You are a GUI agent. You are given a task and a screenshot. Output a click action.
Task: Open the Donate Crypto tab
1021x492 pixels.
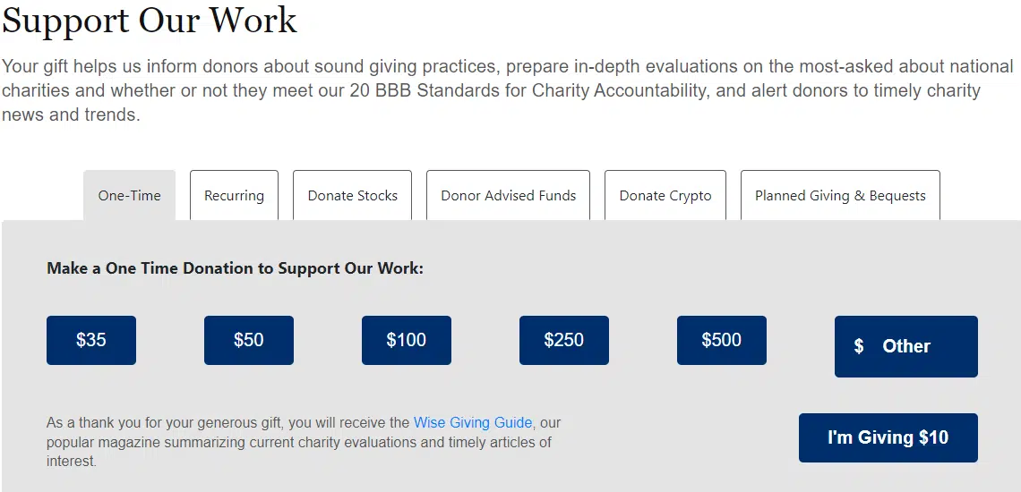665,196
